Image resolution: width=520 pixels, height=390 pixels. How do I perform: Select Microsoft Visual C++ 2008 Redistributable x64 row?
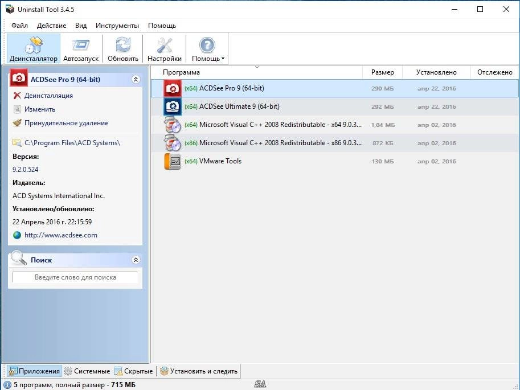pos(335,125)
